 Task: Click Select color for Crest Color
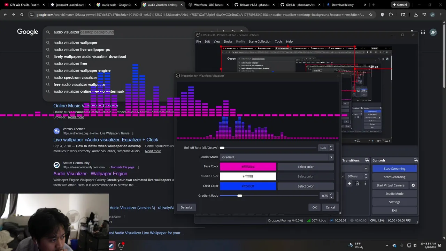(306, 186)
